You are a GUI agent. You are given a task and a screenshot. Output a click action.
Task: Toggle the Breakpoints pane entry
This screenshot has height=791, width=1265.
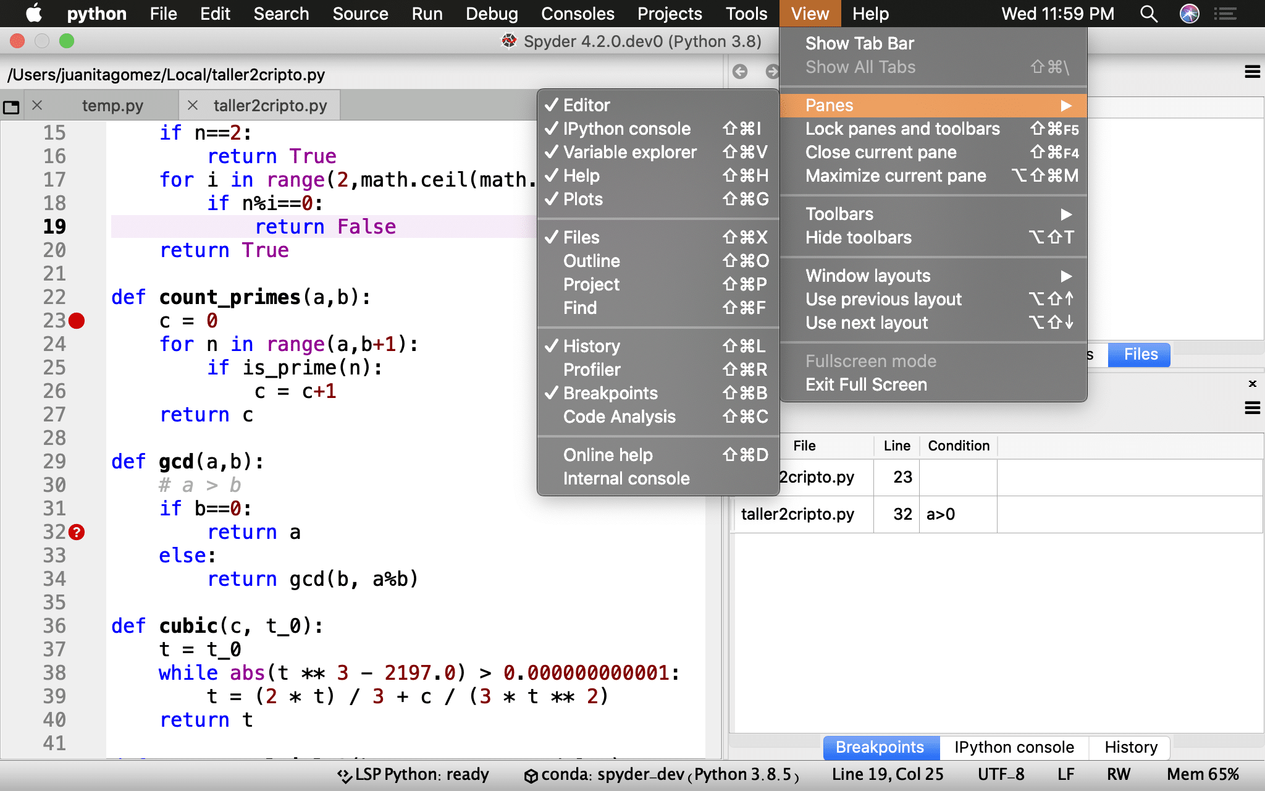coord(658,393)
